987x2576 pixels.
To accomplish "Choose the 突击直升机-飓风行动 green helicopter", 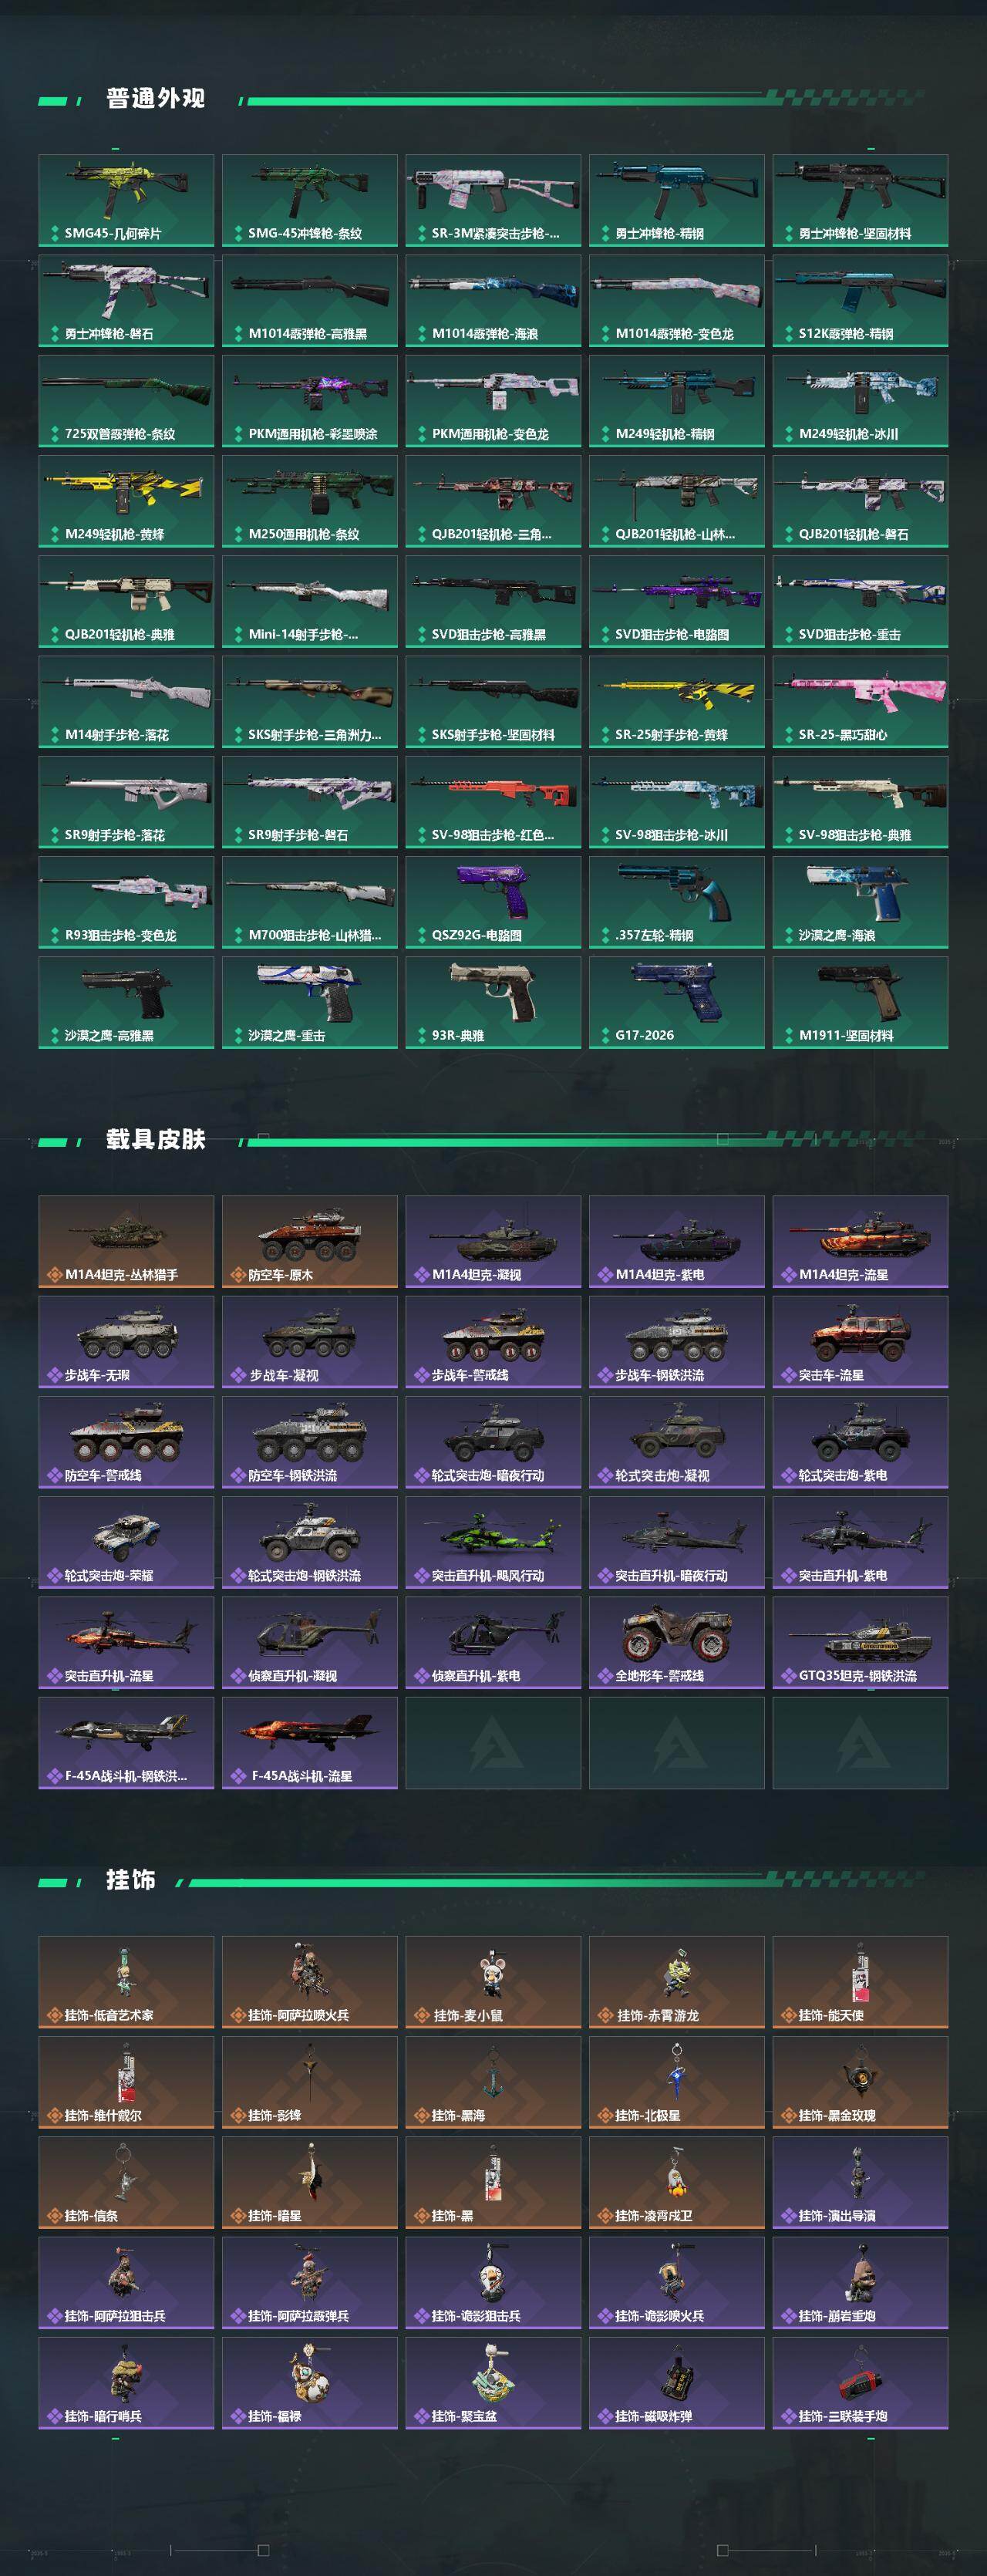I will 493,1542.
